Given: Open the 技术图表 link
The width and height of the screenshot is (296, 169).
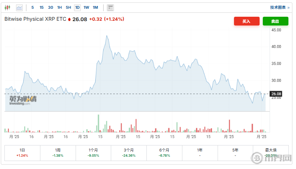Looking at the screenshot, I should coord(278,8).
